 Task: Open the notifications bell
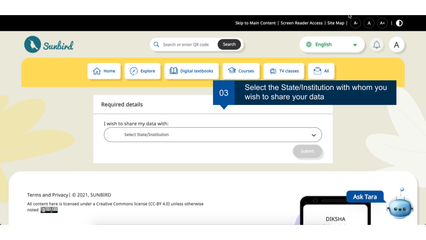pos(376,45)
